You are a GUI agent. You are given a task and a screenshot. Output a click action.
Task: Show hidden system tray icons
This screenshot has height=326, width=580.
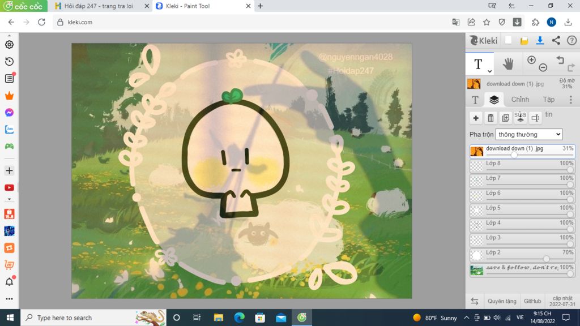coord(467,318)
